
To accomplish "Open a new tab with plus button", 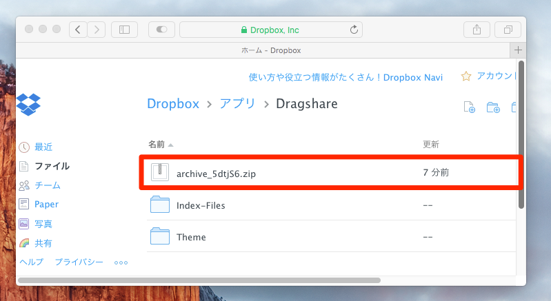I will coord(517,50).
